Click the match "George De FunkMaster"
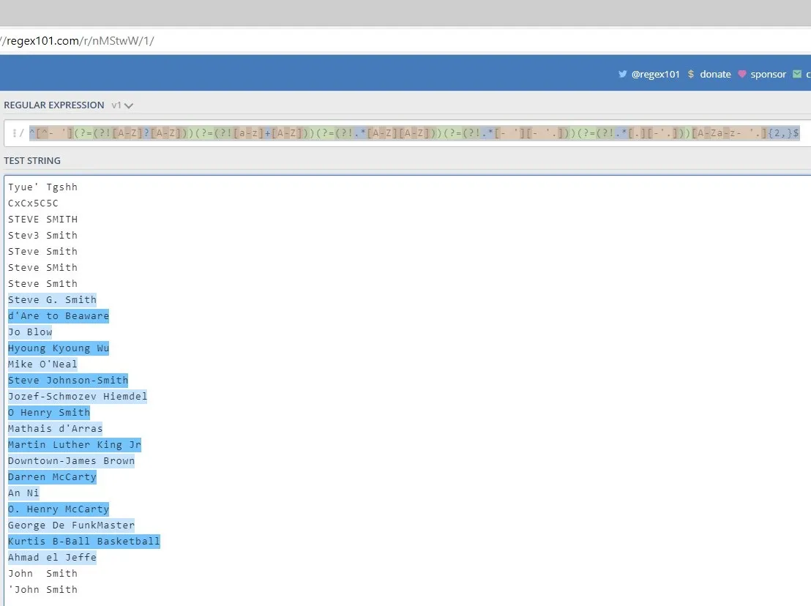The height and width of the screenshot is (606, 811). click(x=72, y=525)
